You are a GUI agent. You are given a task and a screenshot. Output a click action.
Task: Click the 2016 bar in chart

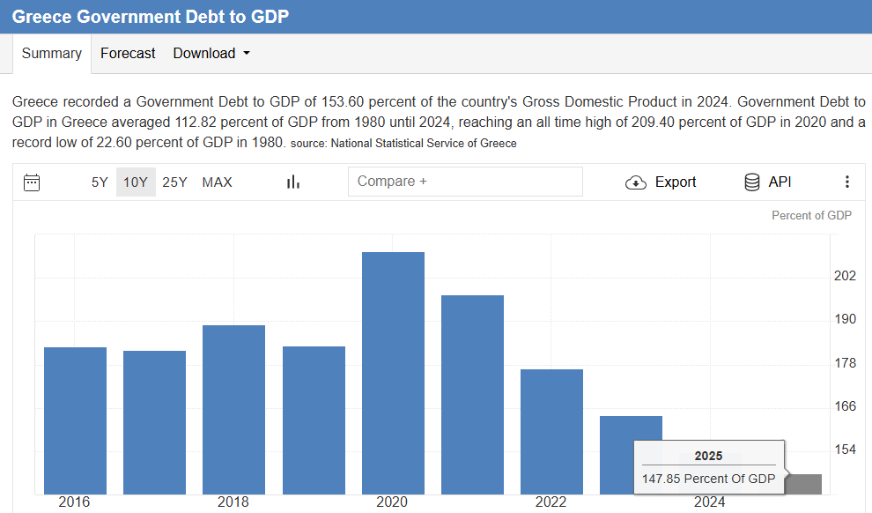(x=75, y=420)
